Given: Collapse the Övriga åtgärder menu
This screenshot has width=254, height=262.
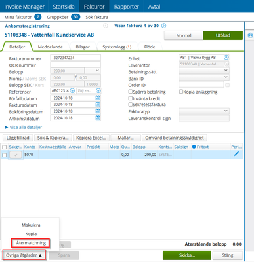Looking at the screenshot, I should (24, 255).
